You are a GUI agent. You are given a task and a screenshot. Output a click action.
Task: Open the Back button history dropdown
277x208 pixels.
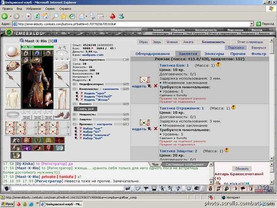11,17
